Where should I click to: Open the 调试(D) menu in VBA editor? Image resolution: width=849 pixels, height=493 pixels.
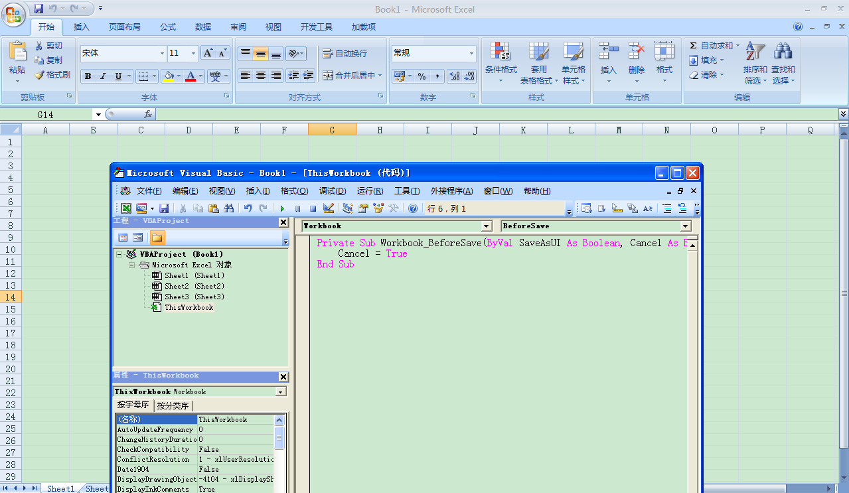(x=333, y=191)
